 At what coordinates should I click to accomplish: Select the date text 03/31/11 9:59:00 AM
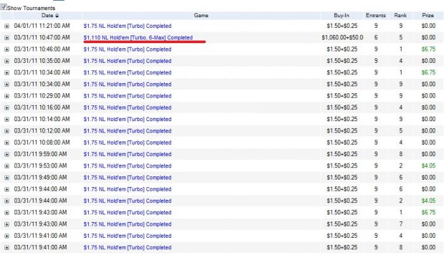41,154
